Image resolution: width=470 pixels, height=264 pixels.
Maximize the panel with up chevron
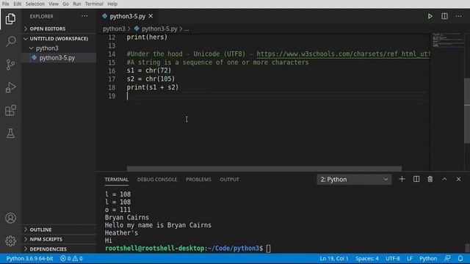pyautogui.click(x=444, y=179)
